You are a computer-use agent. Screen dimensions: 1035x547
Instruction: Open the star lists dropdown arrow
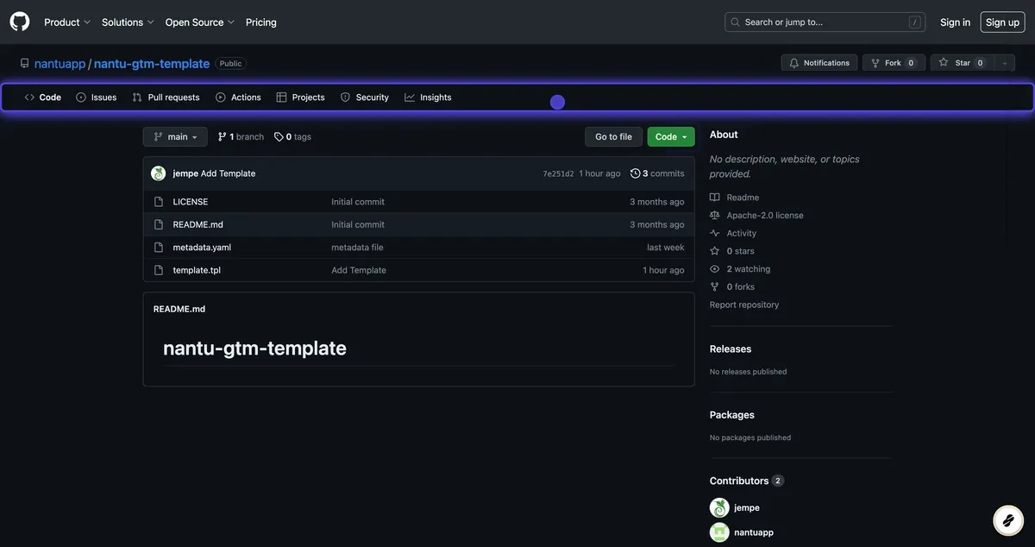pyautogui.click(x=1005, y=63)
